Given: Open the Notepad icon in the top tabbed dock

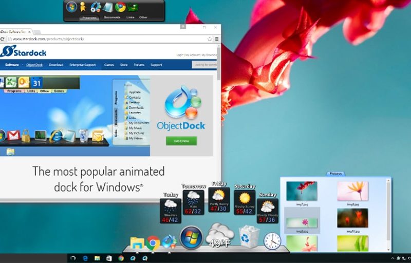Looking at the screenshot, I should [108, 7].
